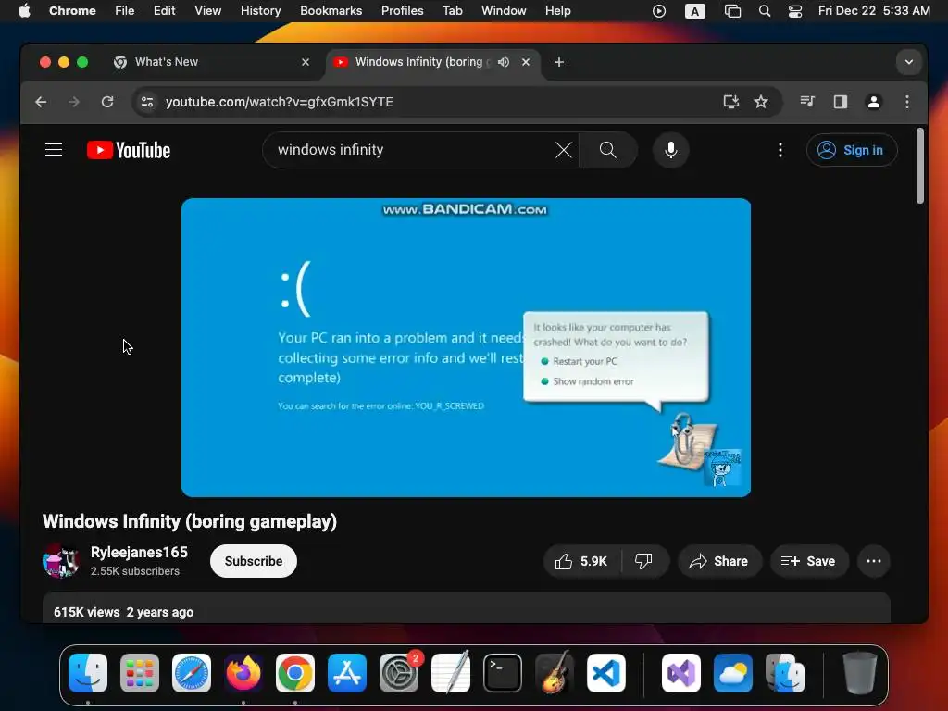This screenshot has width=948, height=711.
Task: View site information icon in address bar
Action: click(147, 102)
